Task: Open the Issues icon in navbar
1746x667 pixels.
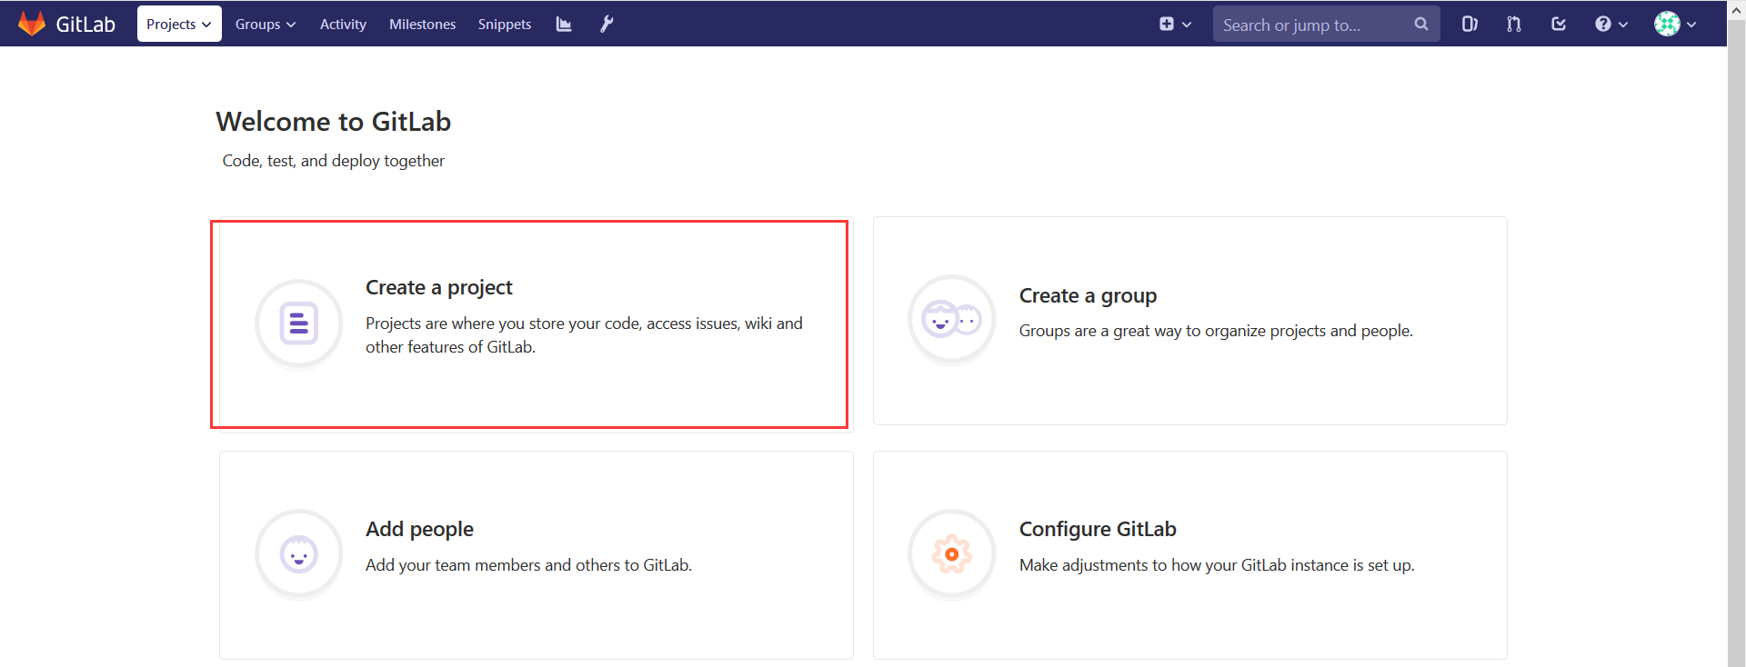Action: pos(1470,25)
